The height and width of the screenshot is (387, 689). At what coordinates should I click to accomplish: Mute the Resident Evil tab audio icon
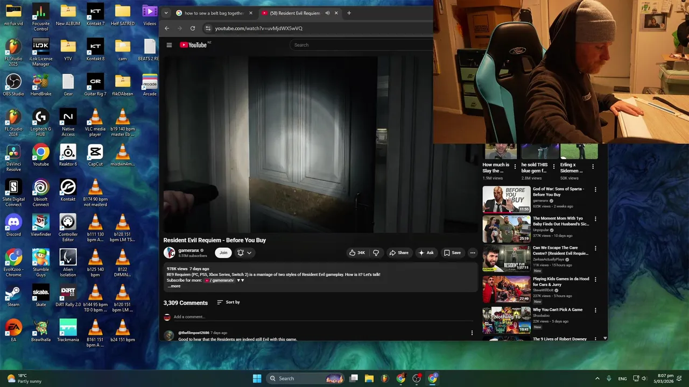pyautogui.click(x=327, y=13)
